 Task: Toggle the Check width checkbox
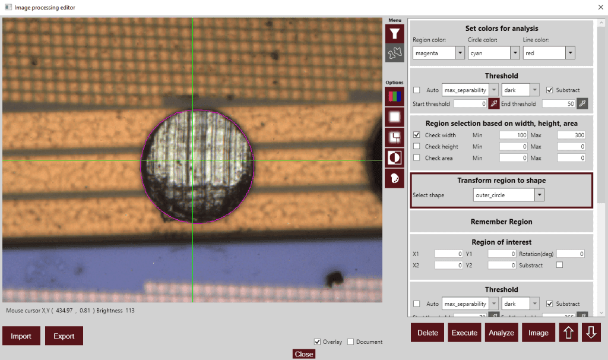coord(417,135)
